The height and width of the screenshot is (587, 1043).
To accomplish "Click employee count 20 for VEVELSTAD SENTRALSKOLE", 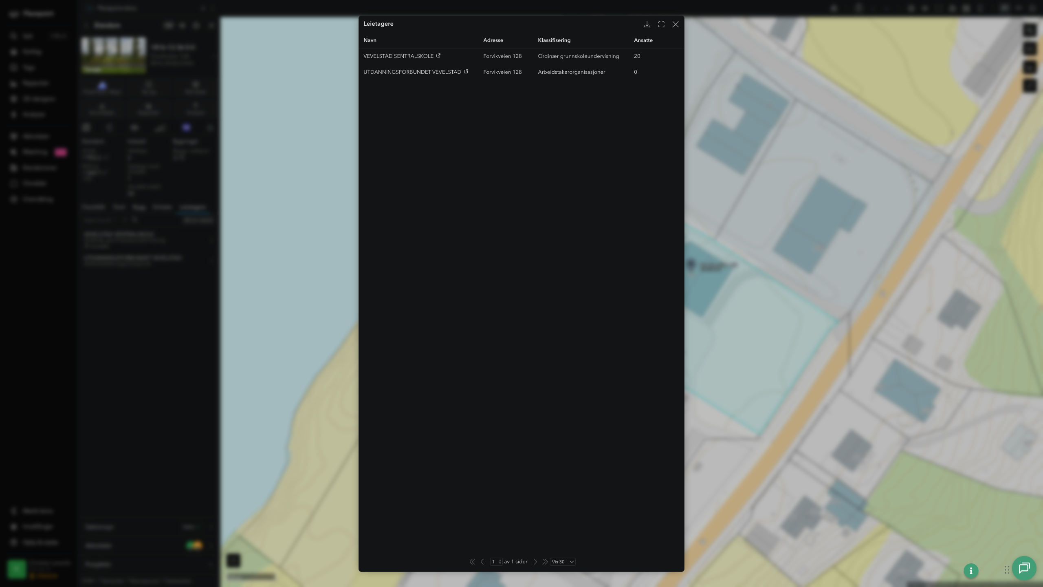I will point(637,56).
